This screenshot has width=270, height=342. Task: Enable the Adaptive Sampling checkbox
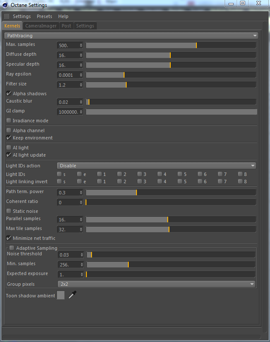[12, 248]
